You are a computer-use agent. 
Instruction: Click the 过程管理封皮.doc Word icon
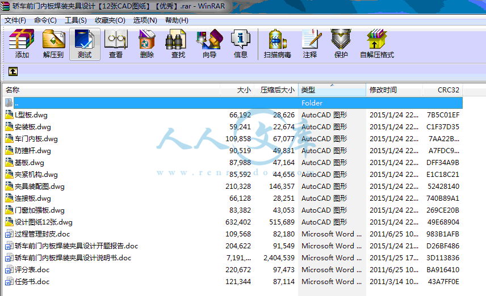(9, 234)
